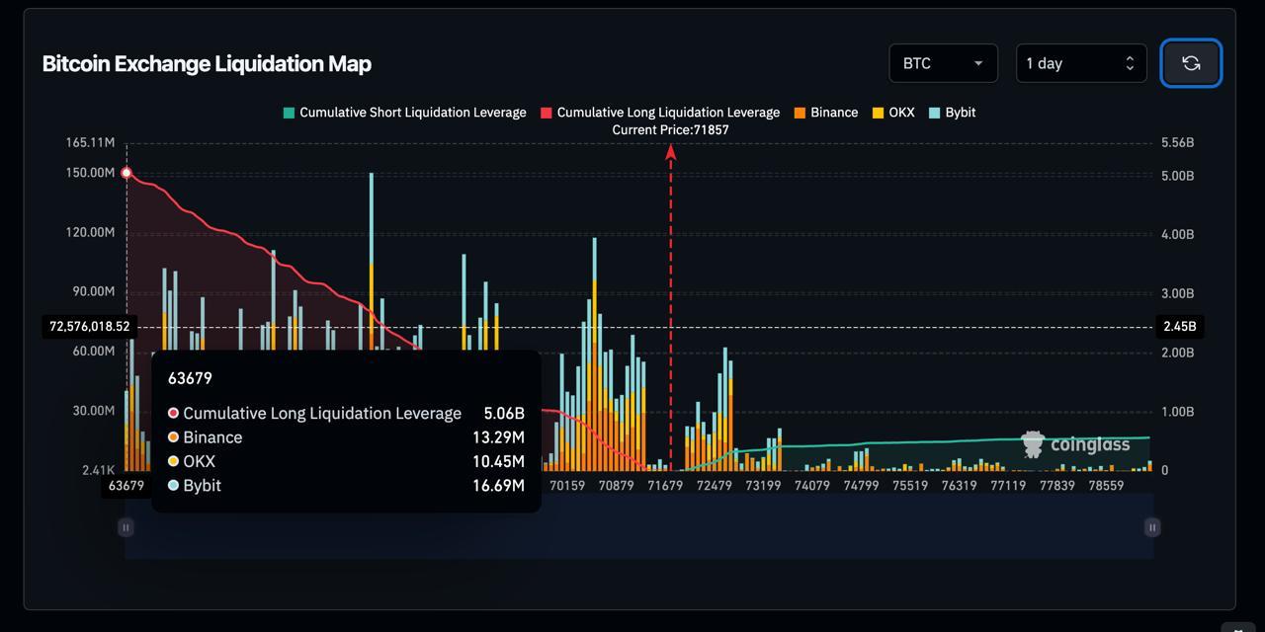Click the x-axis label 74079
This screenshot has height=632, width=1265.
(x=812, y=485)
